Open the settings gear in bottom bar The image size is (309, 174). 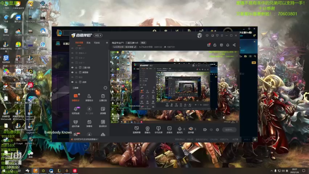(217, 130)
